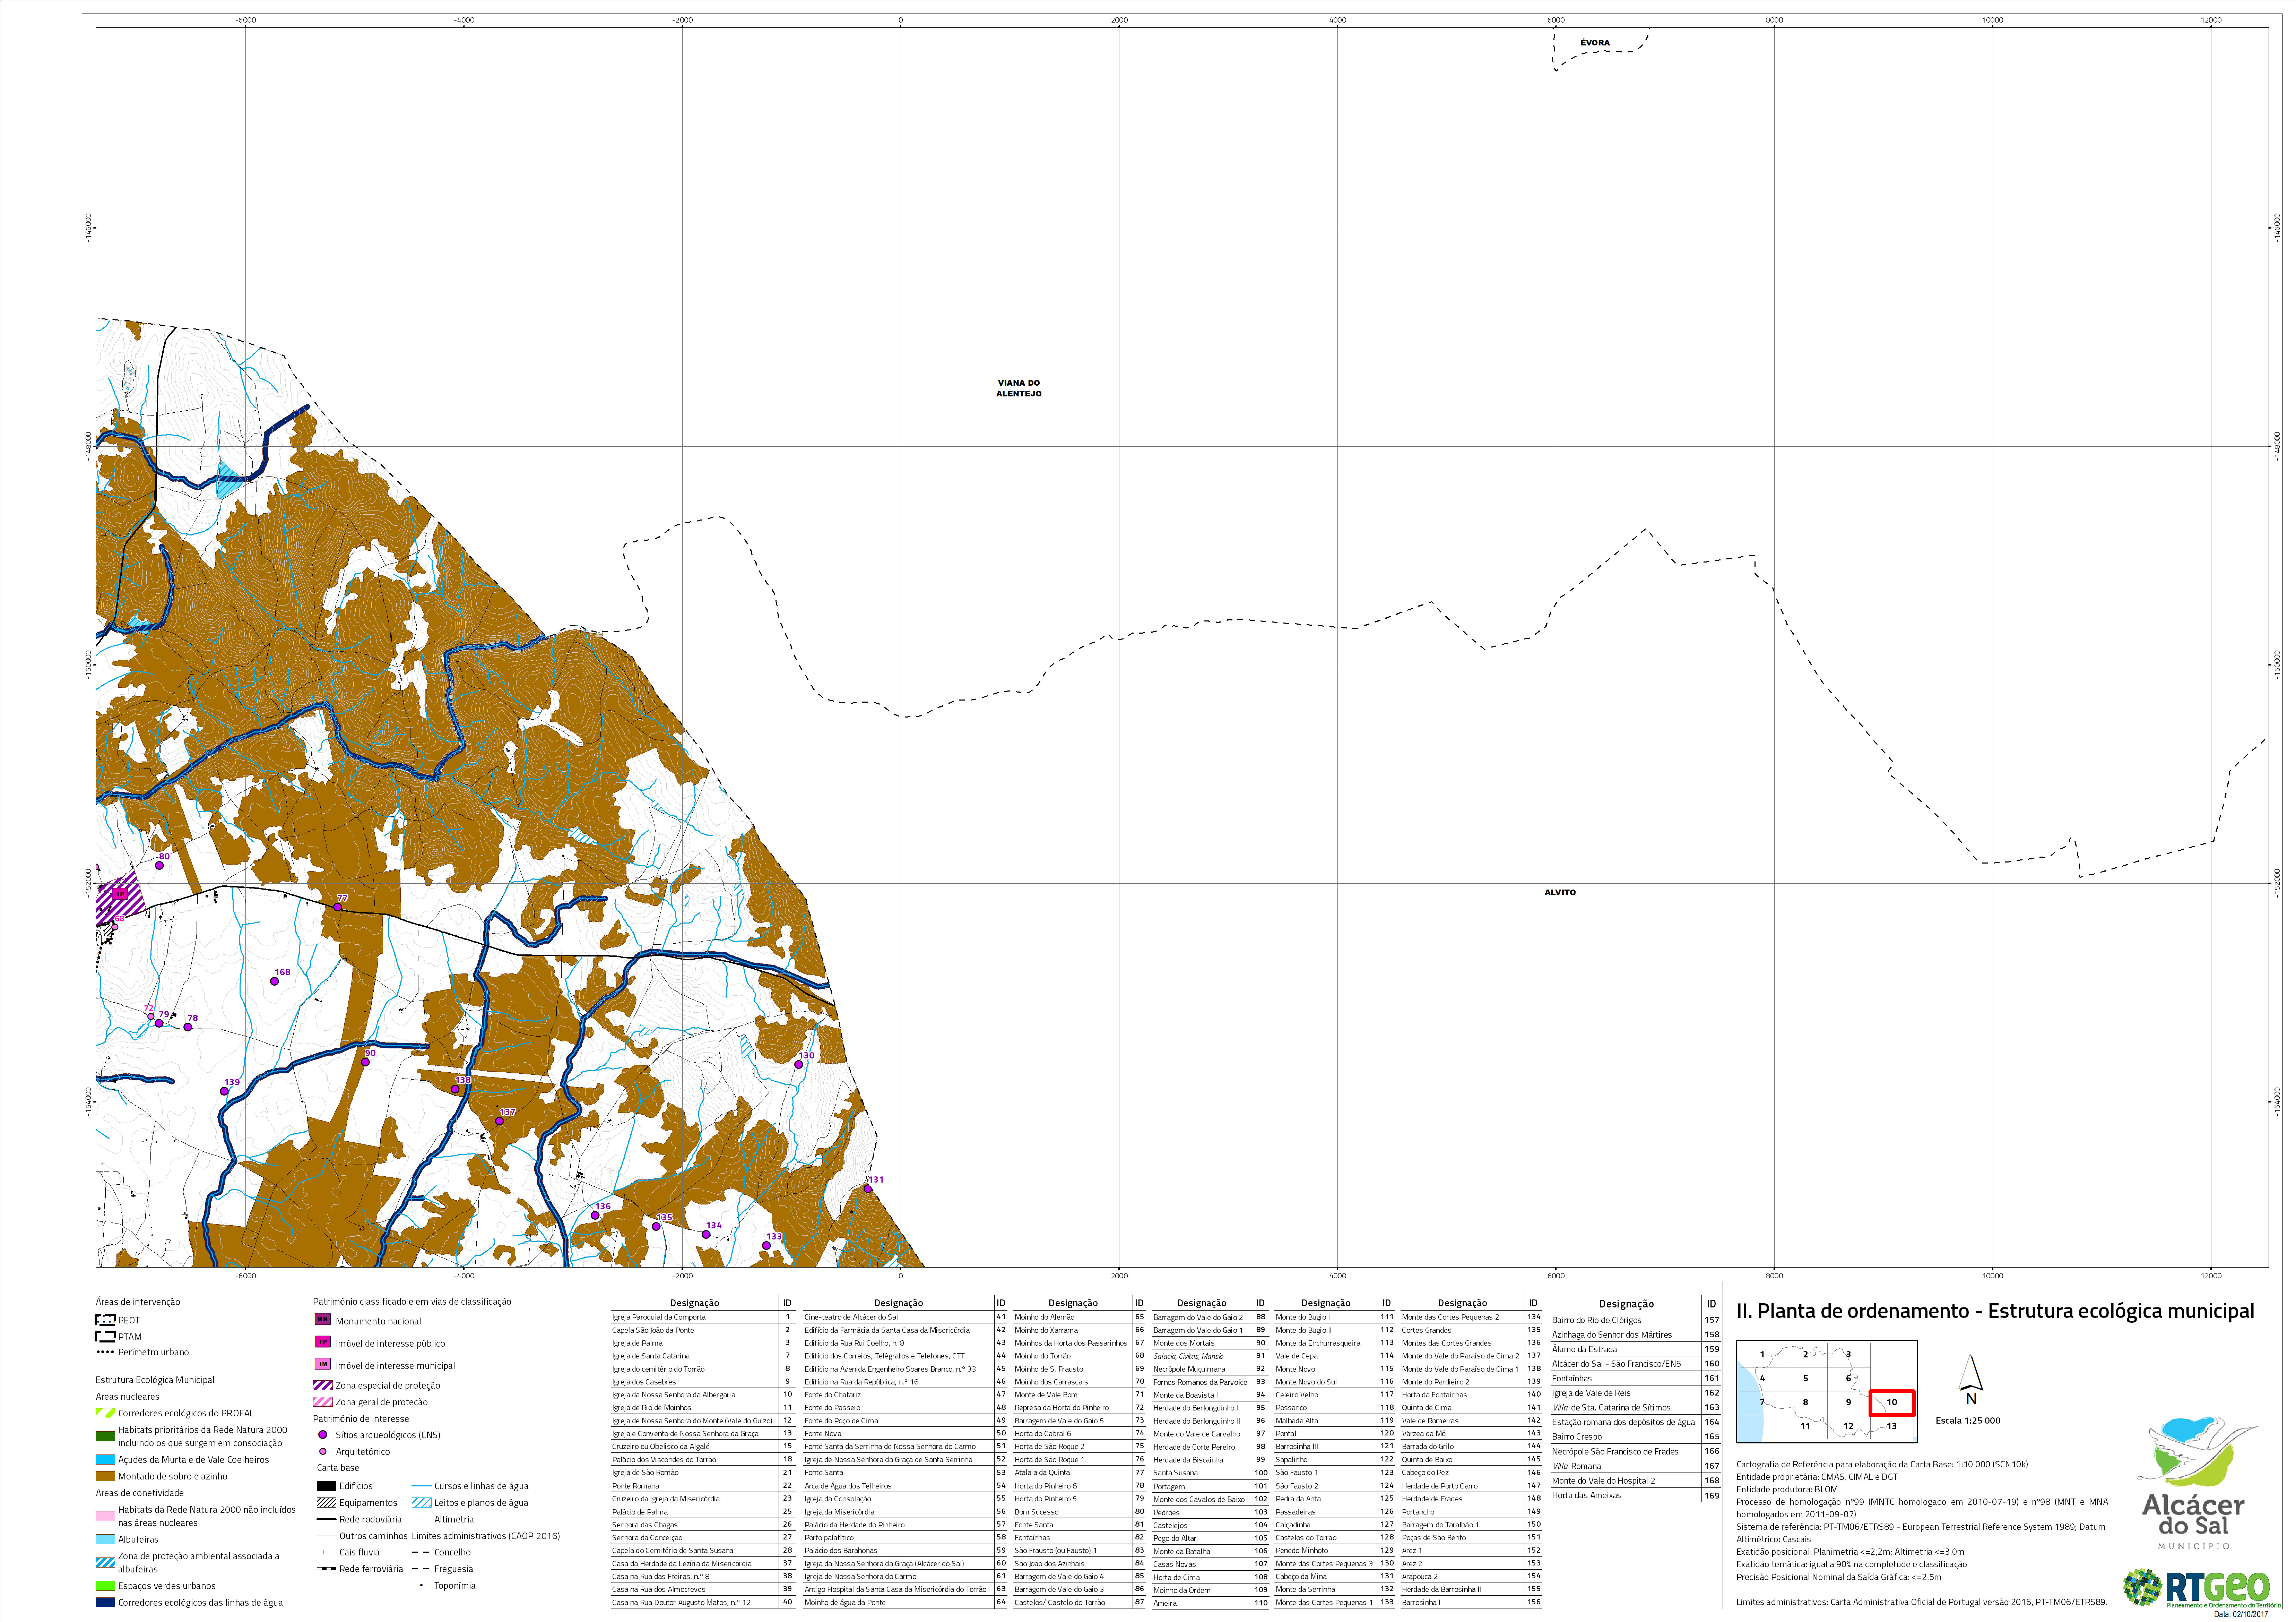Click the 'Áreas de intervenção' legend heading
Image resolution: width=2296 pixels, height=1622 pixels.
tap(138, 1302)
